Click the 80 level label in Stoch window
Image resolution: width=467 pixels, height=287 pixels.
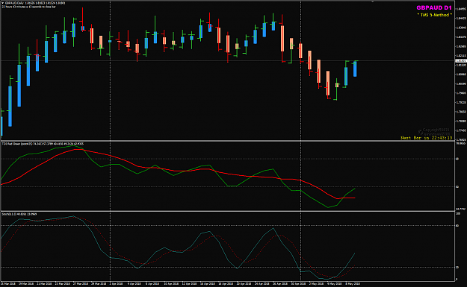(x=458, y=225)
